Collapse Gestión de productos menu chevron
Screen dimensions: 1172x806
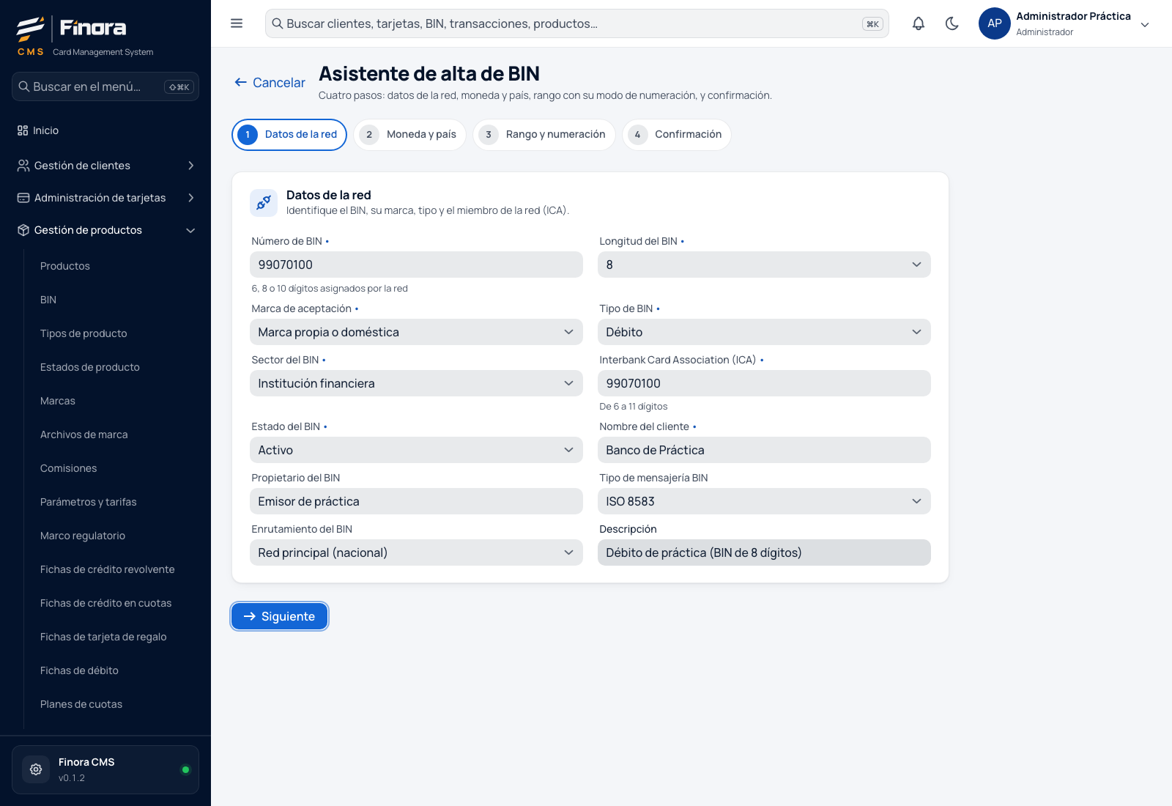click(191, 230)
